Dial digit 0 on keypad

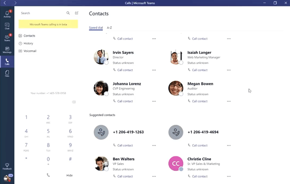[x=48, y=160]
